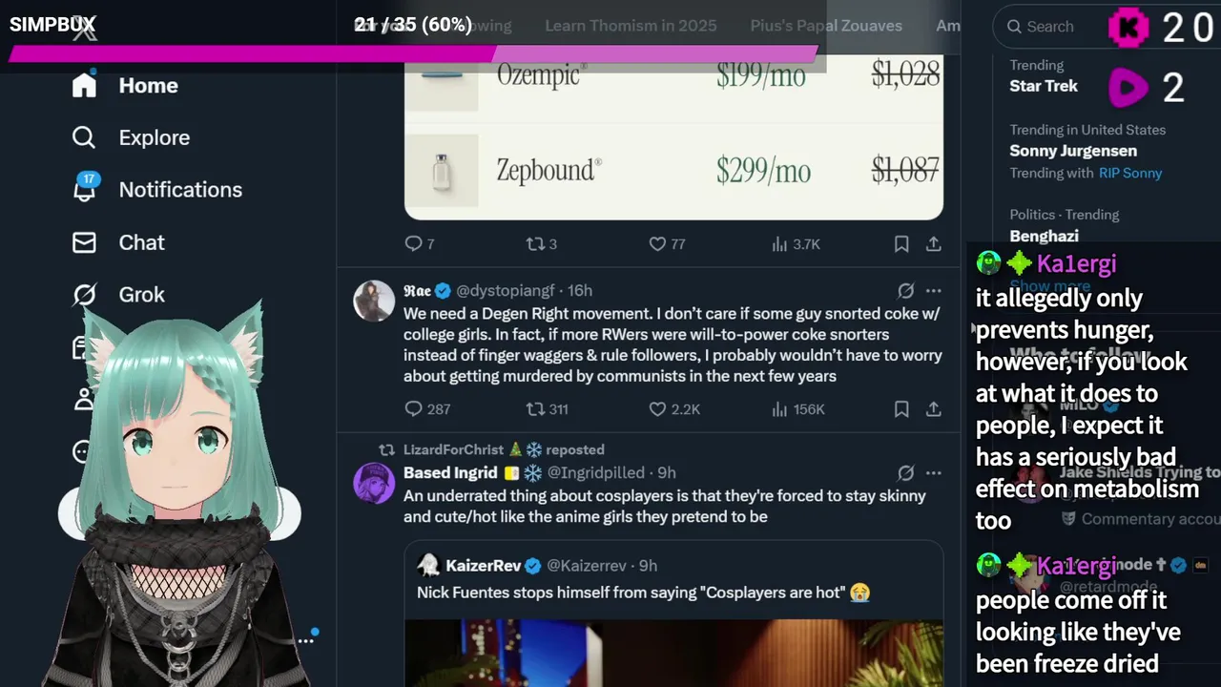This screenshot has width=1221, height=687.
Task: Open Grok actions on Based Ingrid post
Action: tap(905, 473)
